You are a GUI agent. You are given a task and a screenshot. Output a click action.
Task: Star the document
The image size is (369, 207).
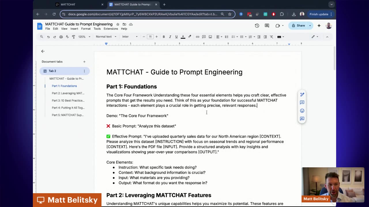click(118, 24)
